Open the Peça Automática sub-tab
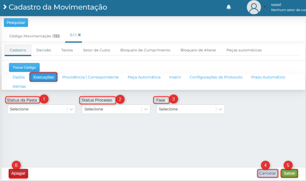 [x=144, y=77]
